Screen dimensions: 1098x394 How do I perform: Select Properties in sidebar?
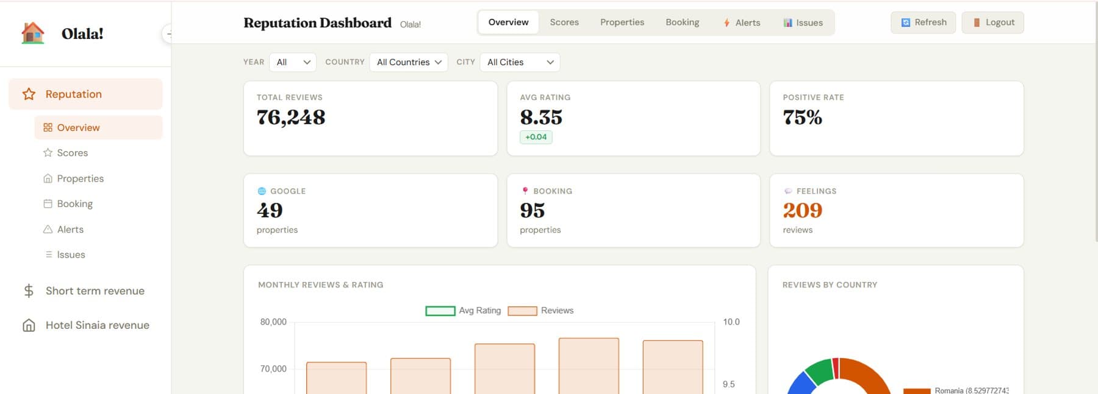pyautogui.click(x=98, y=178)
